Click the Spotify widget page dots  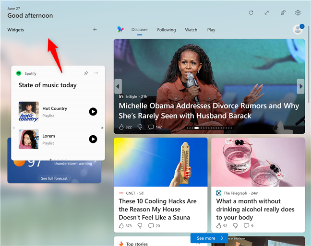pos(58,159)
